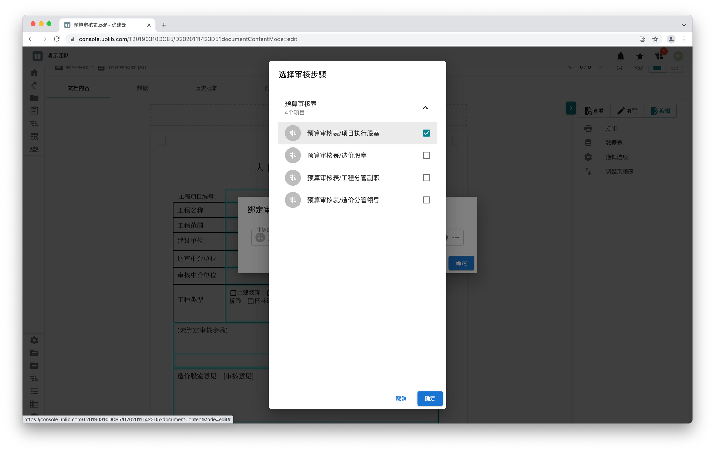Check the 工程分管副职 review step checkbox
This screenshot has height=453, width=715.
(x=426, y=178)
